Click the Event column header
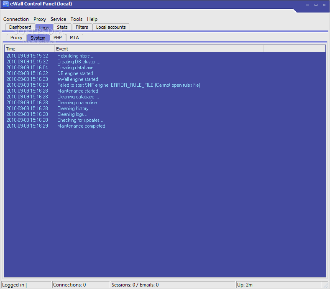The width and height of the screenshot is (330, 289). click(159, 49)
